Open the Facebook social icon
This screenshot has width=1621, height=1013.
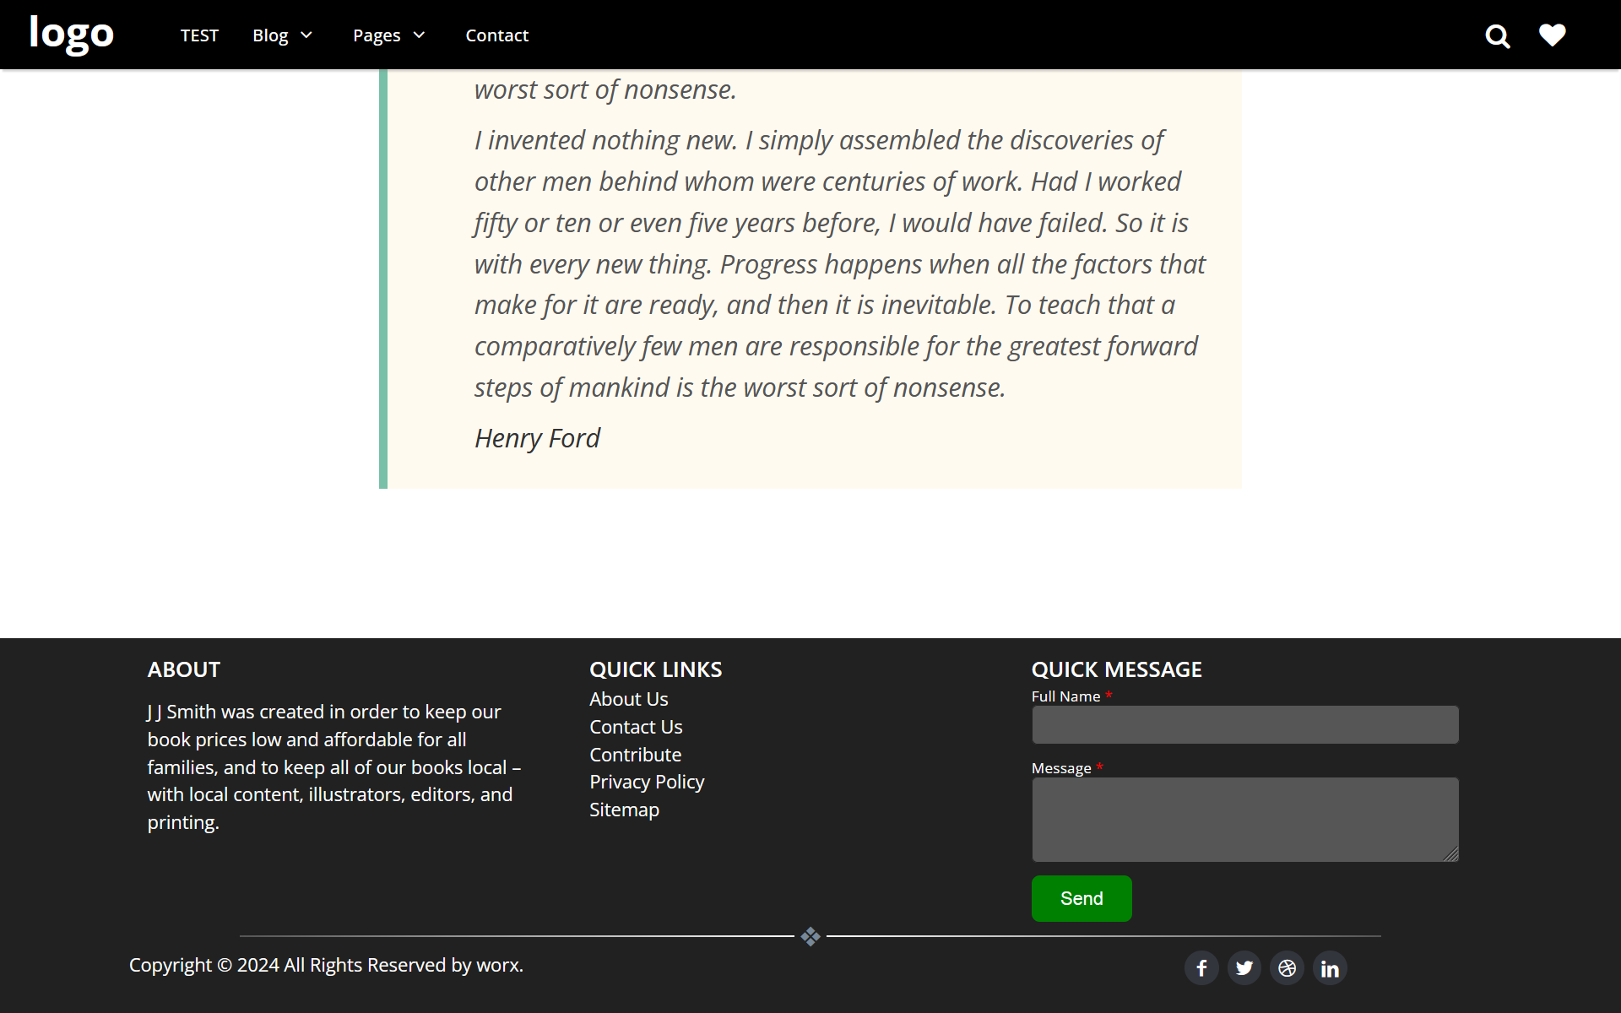(x=1201, y=968)
